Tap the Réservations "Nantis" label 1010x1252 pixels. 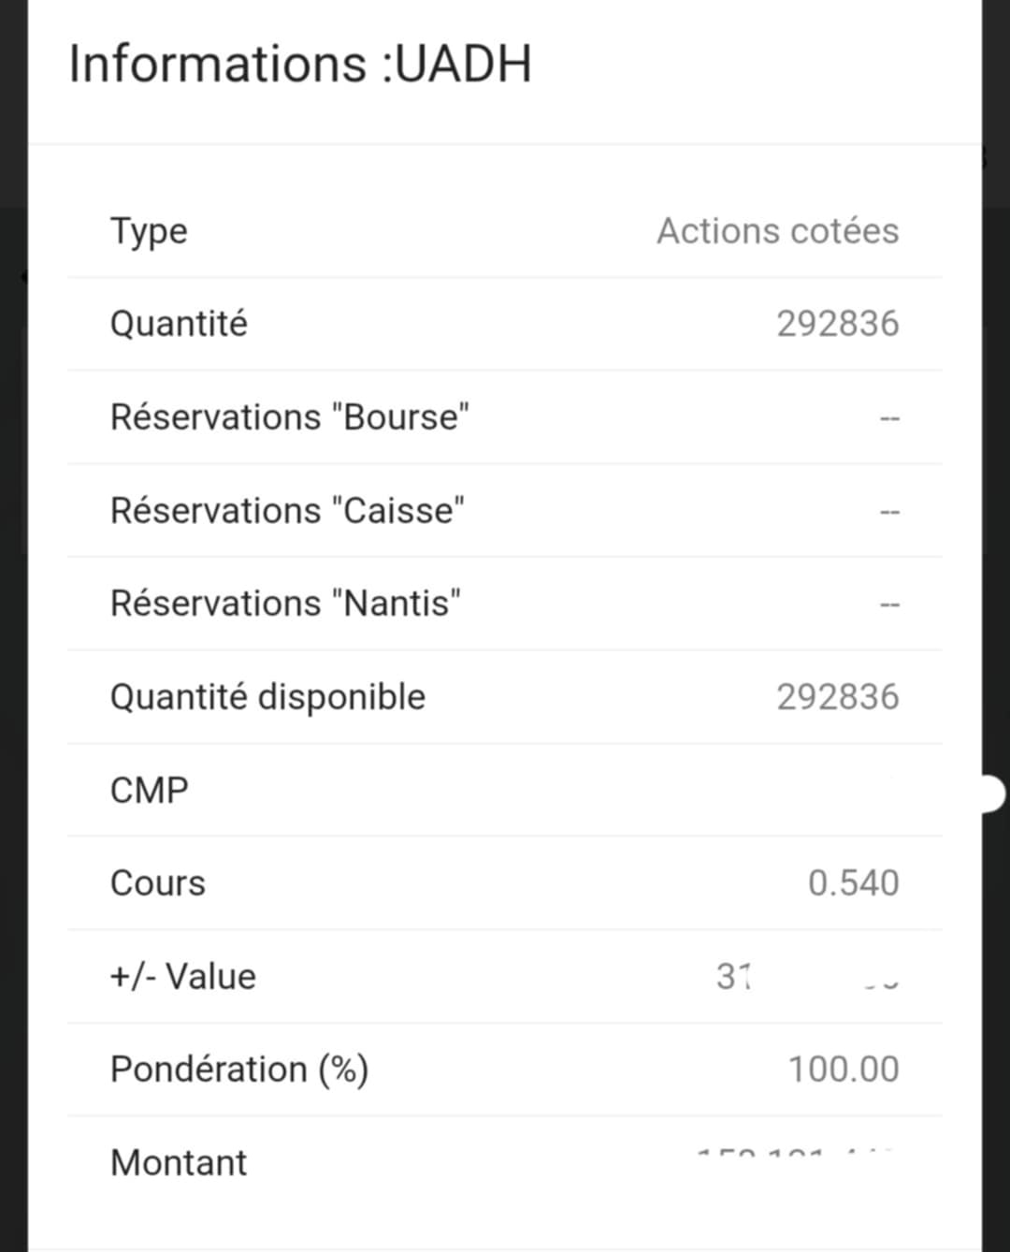tap(285, 604)
